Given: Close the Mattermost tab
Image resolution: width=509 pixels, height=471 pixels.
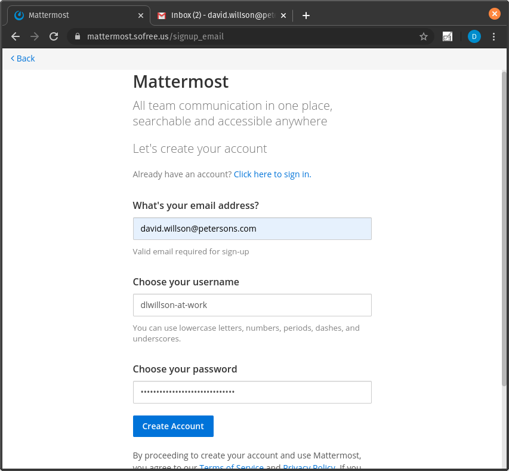Looking at the screenshot, I should coord(141,16).
